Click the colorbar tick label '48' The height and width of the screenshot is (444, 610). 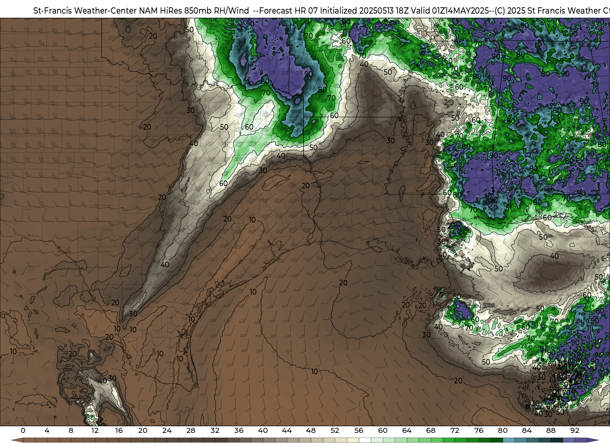point(311,430)
